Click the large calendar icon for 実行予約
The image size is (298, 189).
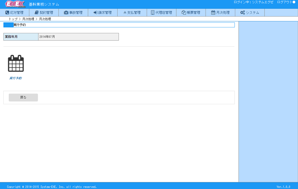tap(16, 64)
